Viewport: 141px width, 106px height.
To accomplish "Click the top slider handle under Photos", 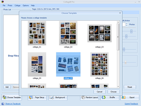I will [x=131, y=31].
